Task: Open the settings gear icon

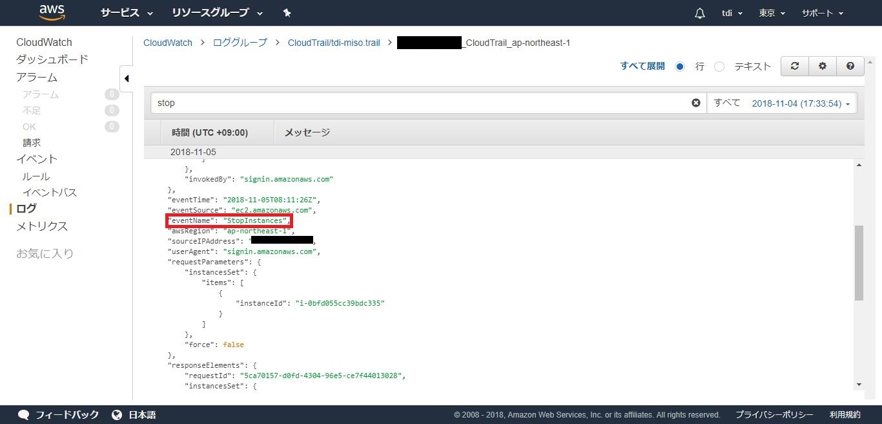Action: [823, 66]
